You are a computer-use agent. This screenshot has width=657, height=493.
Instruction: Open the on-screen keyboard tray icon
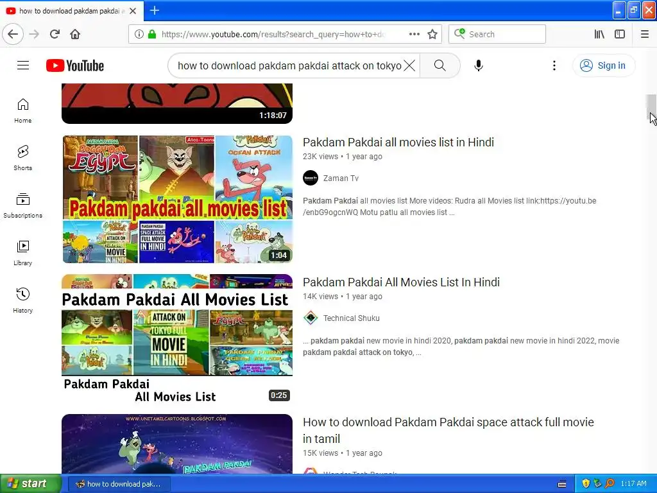click(x=562, y=484)
